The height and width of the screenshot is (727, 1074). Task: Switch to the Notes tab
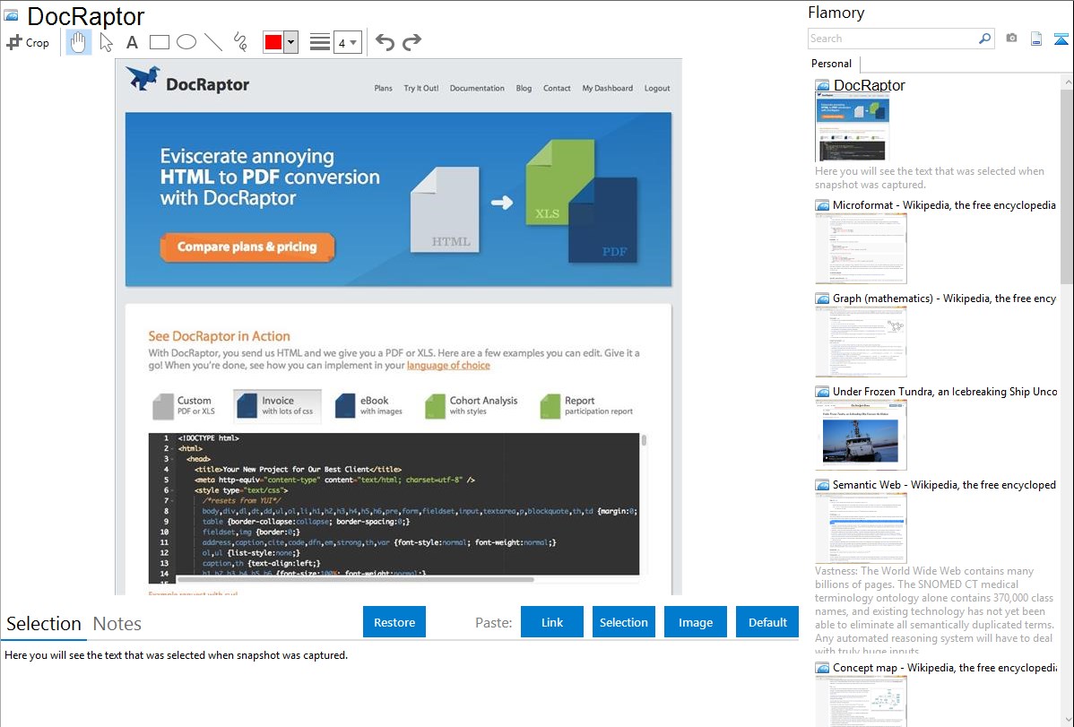point(117,624)
